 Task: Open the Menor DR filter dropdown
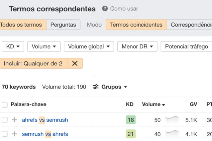click(137, 46)
